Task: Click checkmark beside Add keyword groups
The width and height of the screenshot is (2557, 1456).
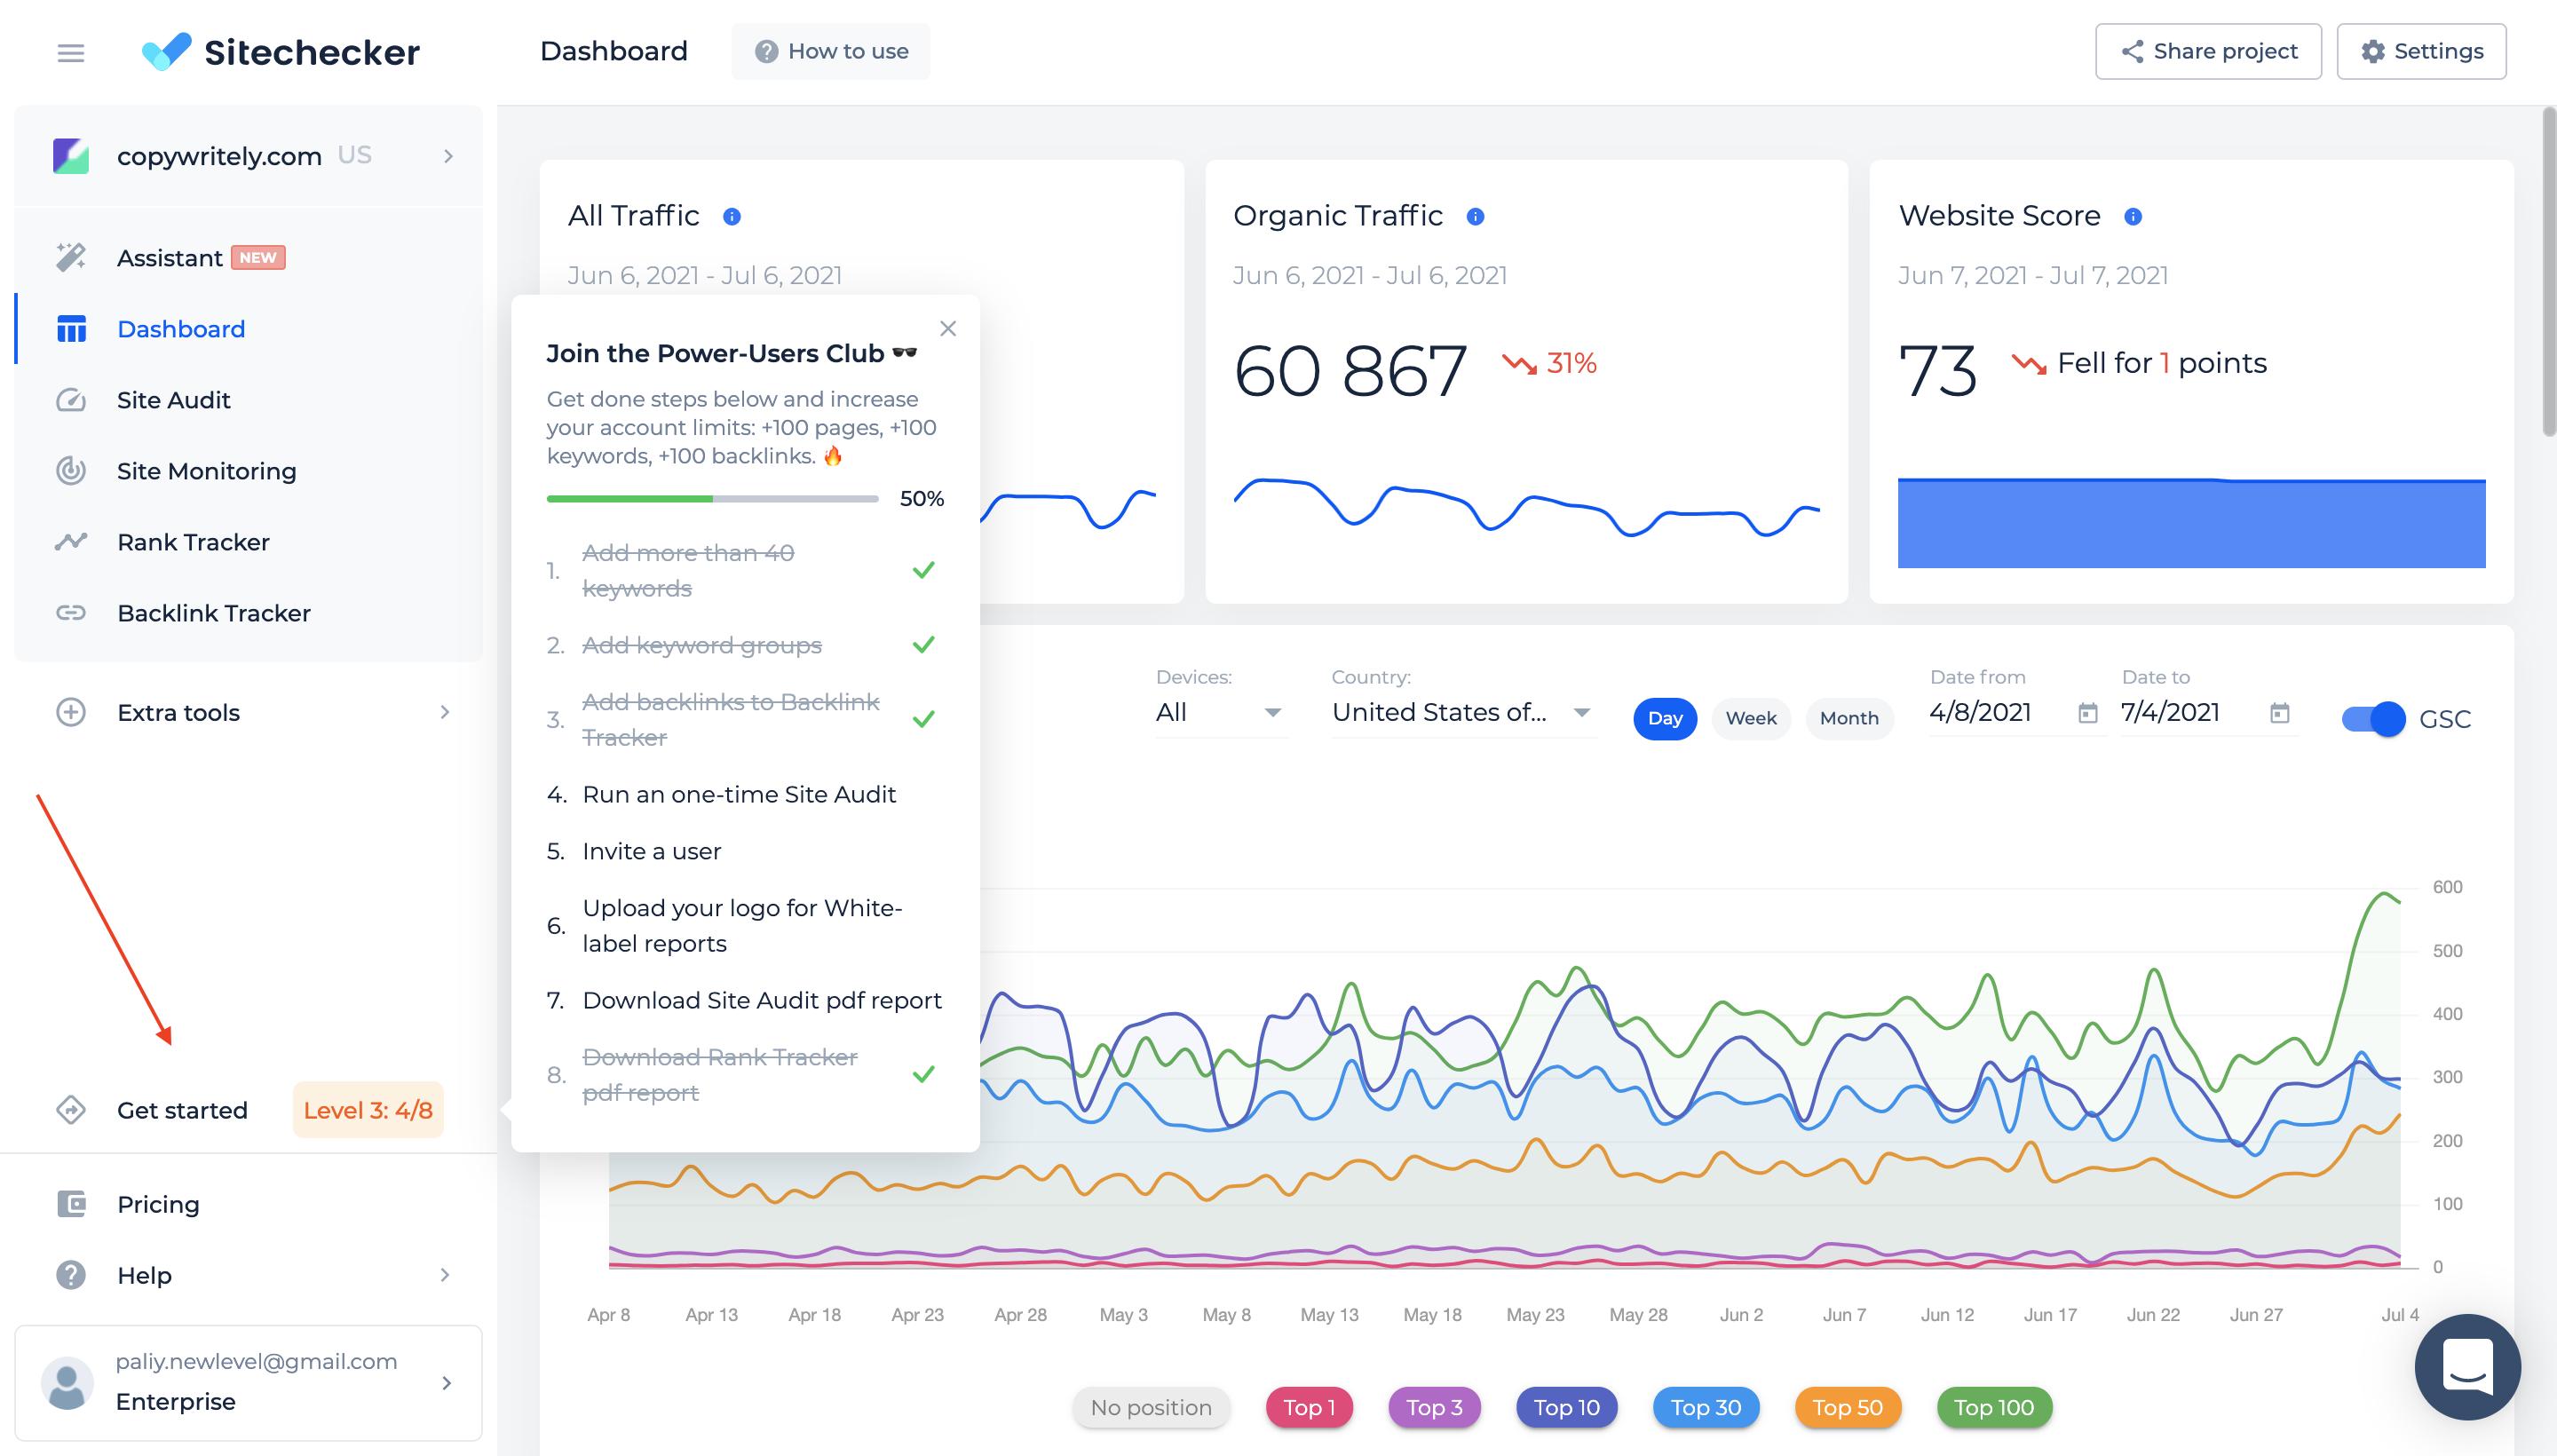Action: [x=924, y=644]
